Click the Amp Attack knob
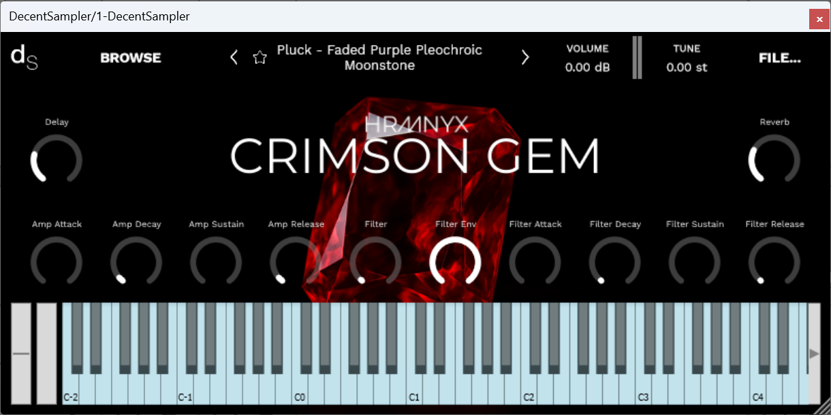 coord(57,263)
